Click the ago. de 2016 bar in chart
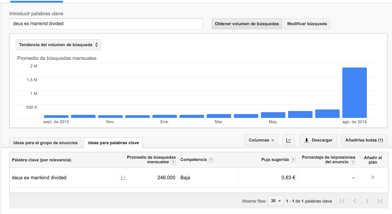The width and height of the screenshot is (392, 214). pyautogui.click(x=355, y=93)
